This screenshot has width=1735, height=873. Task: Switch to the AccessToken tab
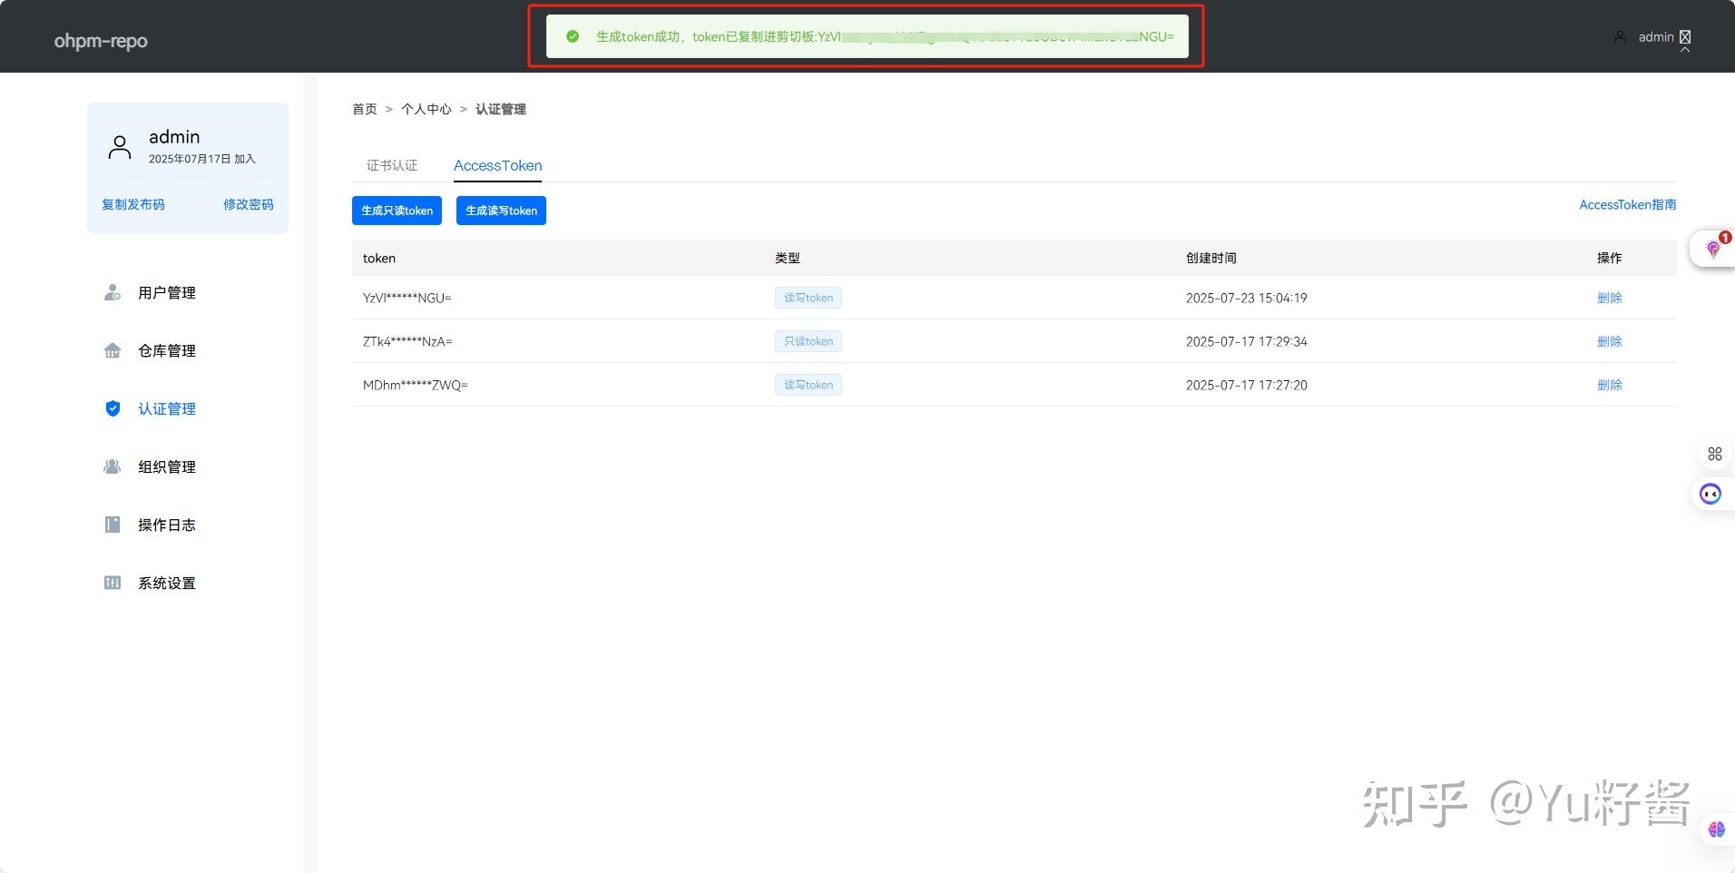[x=498, y=165]
